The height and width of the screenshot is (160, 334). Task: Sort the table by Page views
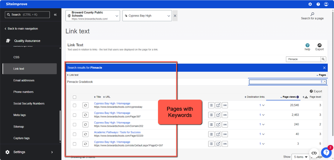coord(289,97)
